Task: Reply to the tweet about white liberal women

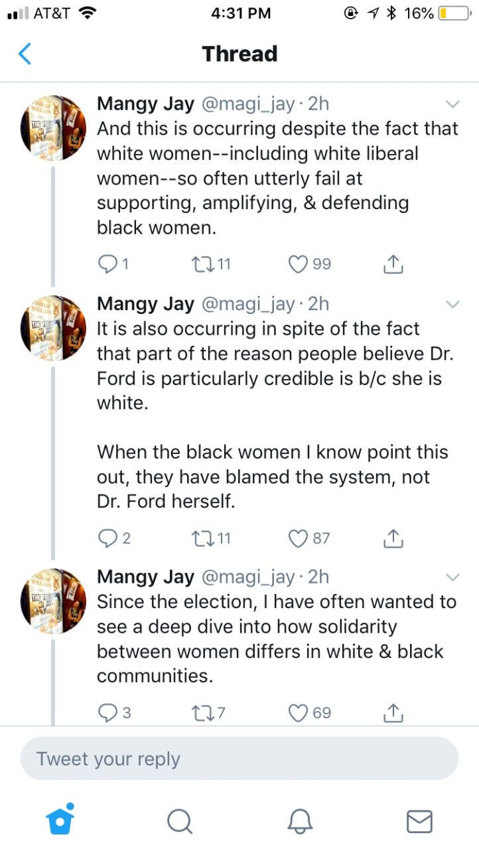Action: pyautogui.click(x=107, y=264)
